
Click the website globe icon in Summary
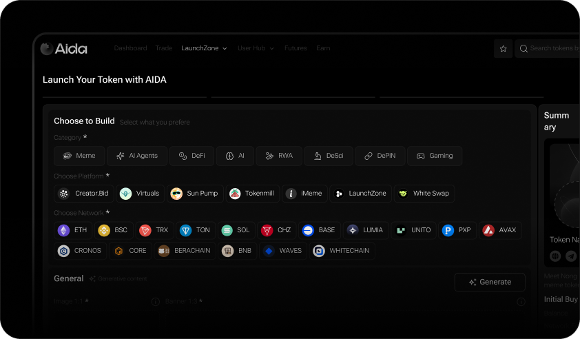click(x=555, y=256)
